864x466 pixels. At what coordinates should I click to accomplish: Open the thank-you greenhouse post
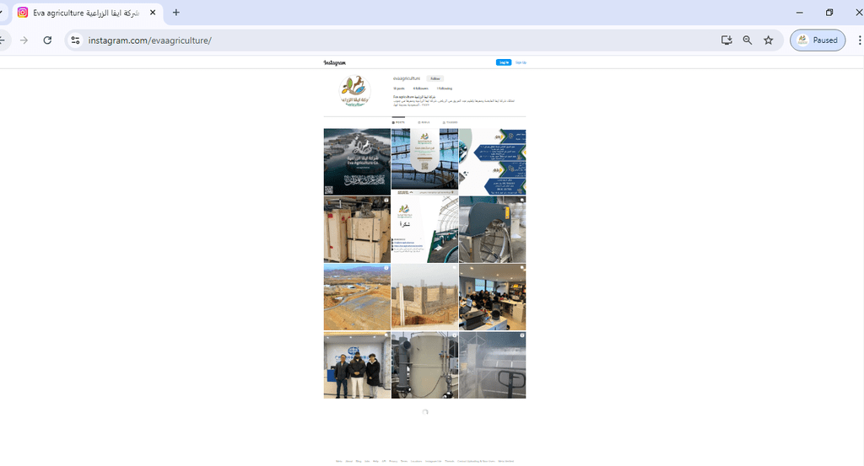click(x=425, y=229)
